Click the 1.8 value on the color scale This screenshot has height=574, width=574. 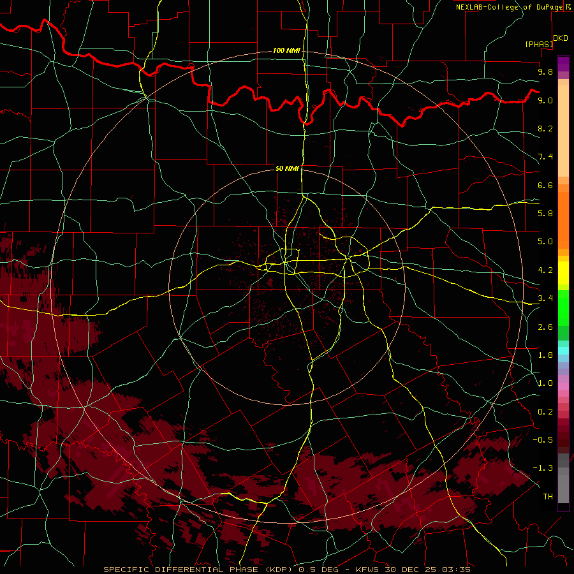(545, 355)
